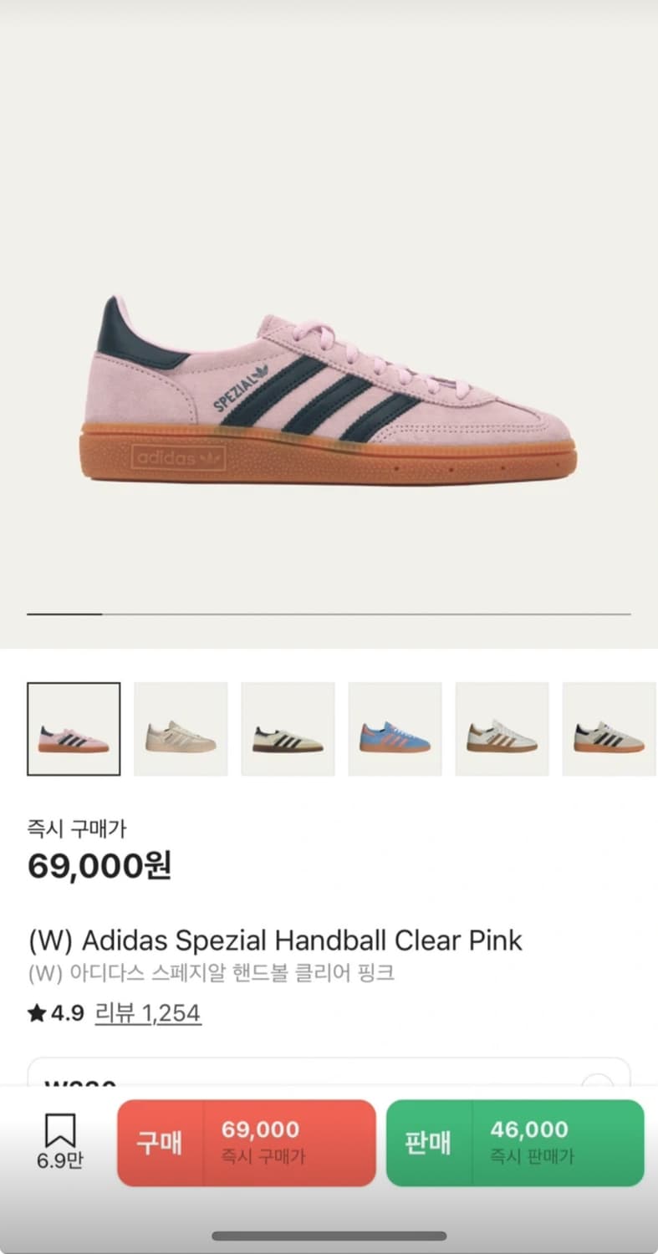Open the size selector dropdown box
Image resolution: width=658 pixels, height=1254 pixels.
click(329, 1073)
